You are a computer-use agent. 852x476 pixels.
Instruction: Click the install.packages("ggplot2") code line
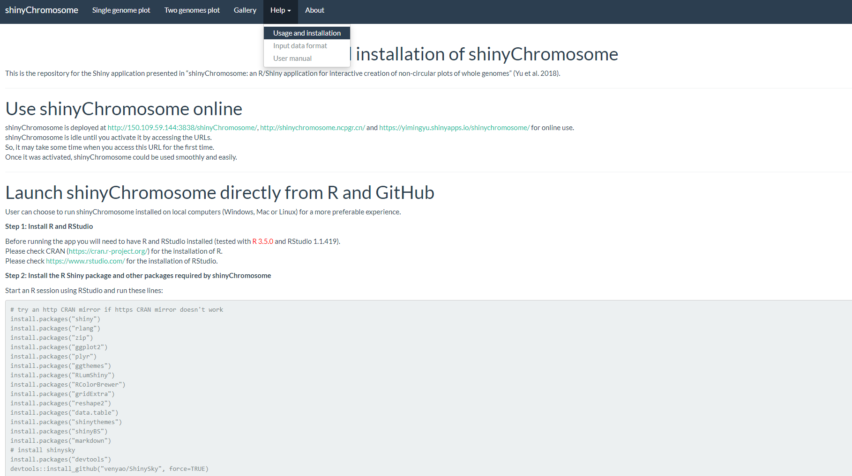(x=59, y=347)
